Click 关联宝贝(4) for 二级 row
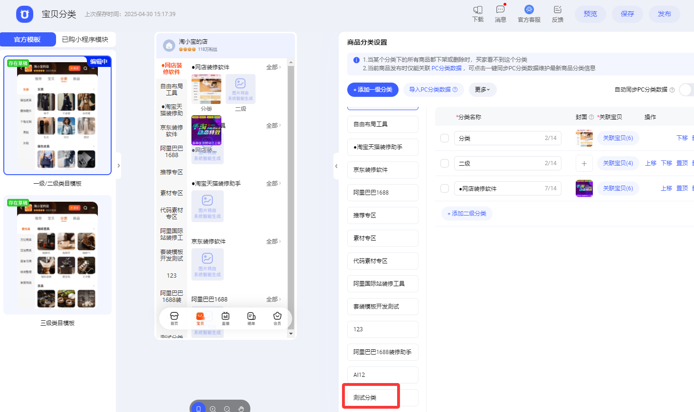Screen dimensions: 694x412 click(618, 163)
